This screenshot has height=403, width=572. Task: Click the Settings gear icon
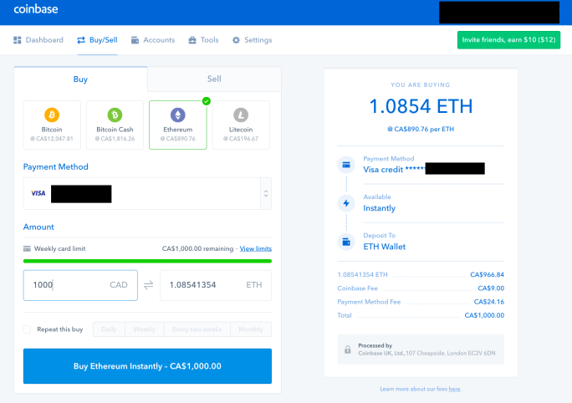[x=236, y=40]
